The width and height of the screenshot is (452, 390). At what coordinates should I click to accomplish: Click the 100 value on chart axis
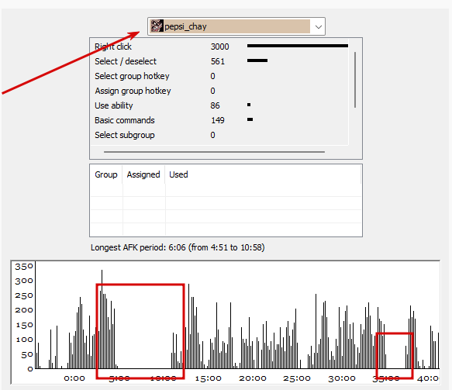(25, 340)
